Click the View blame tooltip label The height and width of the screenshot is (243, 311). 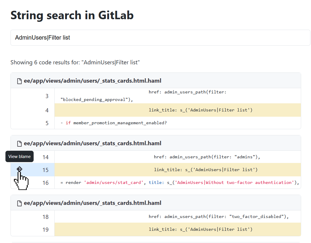(19, 156)
